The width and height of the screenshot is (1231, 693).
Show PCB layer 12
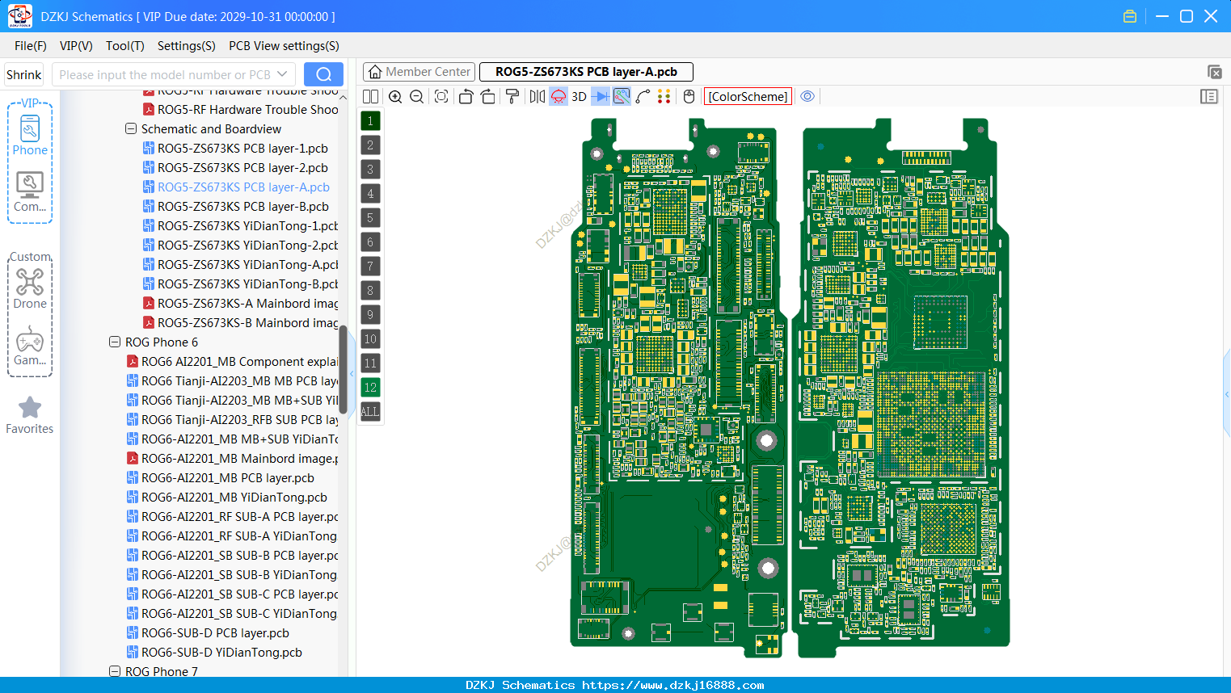tap(370, 388)
